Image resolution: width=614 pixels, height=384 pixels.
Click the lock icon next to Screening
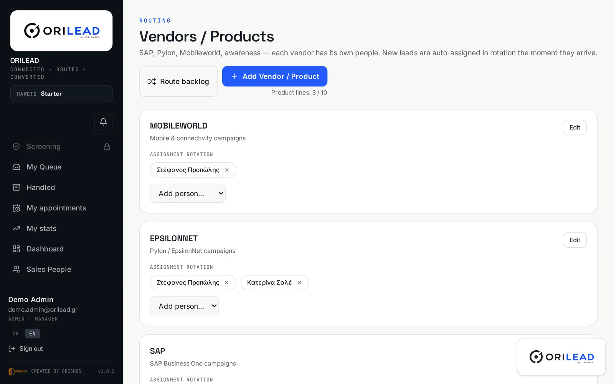pyautogui.click(x=107, y=146)
